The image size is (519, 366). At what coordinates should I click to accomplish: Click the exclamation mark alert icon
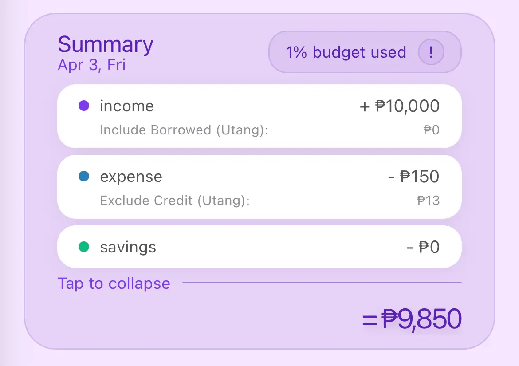(431, 52)
